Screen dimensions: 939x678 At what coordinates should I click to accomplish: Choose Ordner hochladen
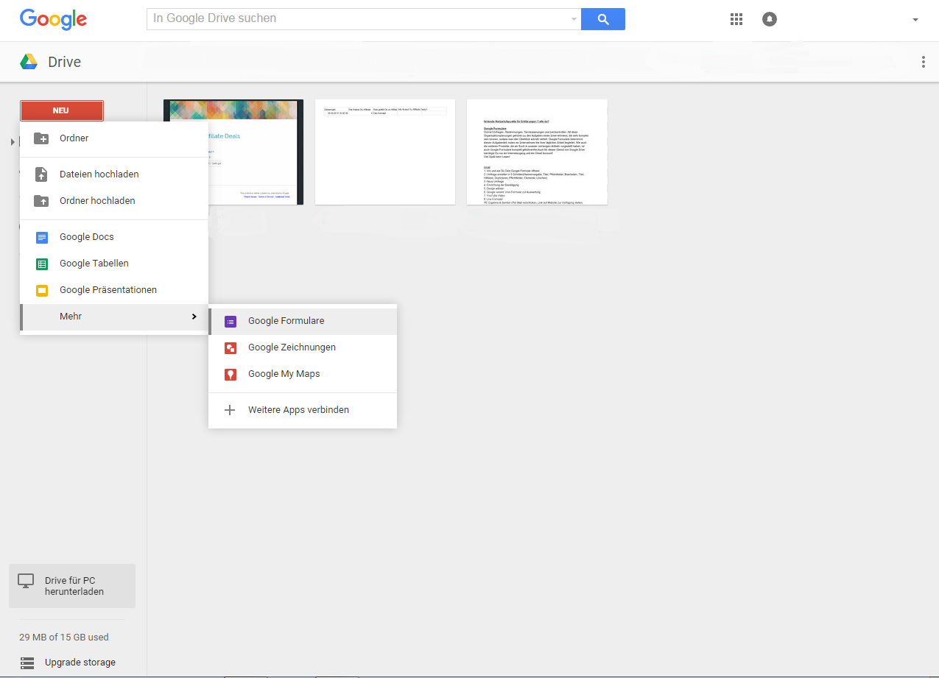point(114,201)
